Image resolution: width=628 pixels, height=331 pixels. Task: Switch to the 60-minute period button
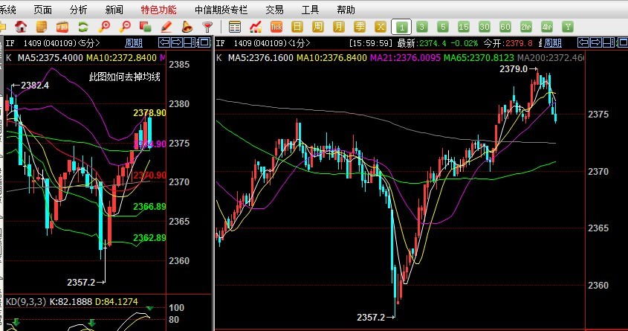pos(505,27)
